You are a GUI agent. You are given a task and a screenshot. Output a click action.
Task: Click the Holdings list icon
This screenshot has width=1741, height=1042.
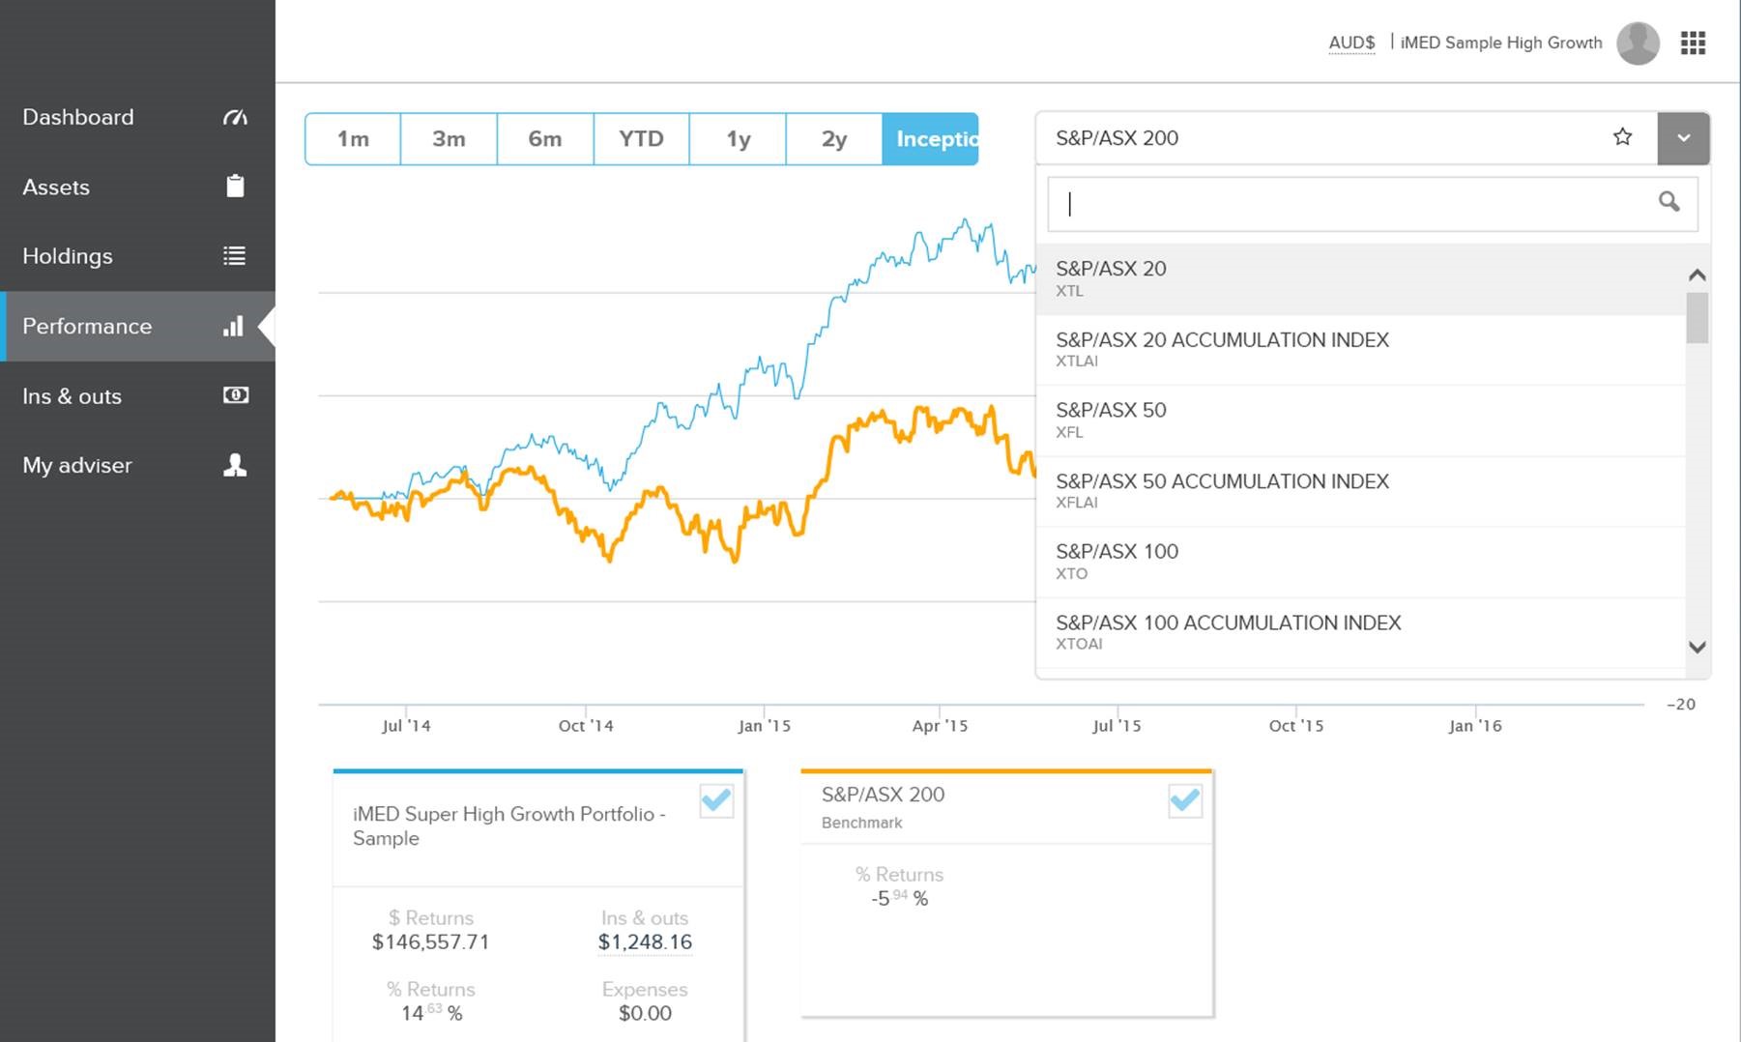[x=234, y=256]
